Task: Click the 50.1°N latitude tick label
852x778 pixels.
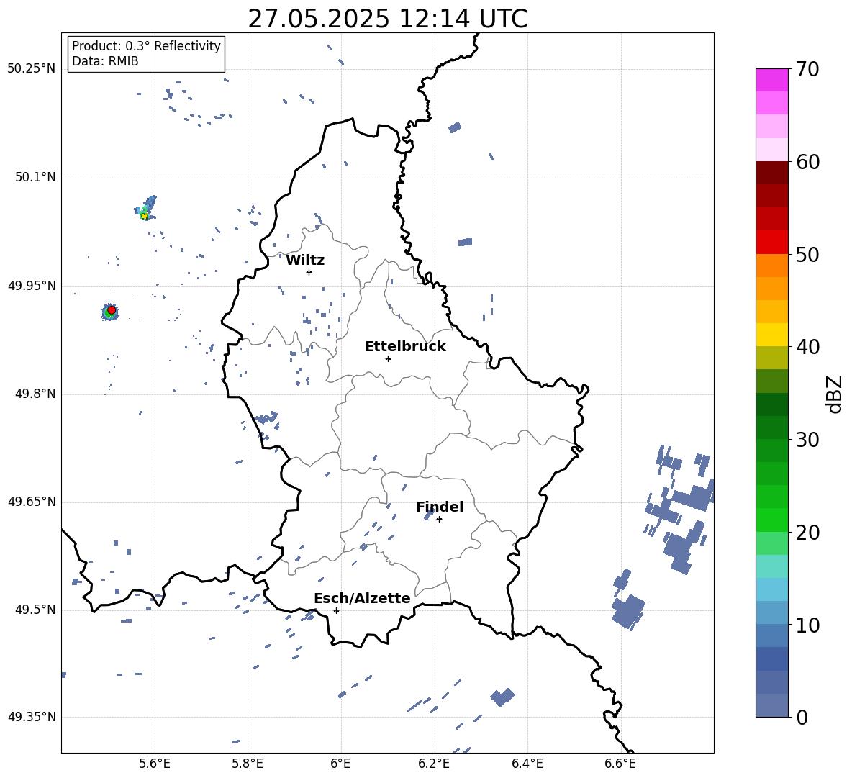Action: [35, 178]
